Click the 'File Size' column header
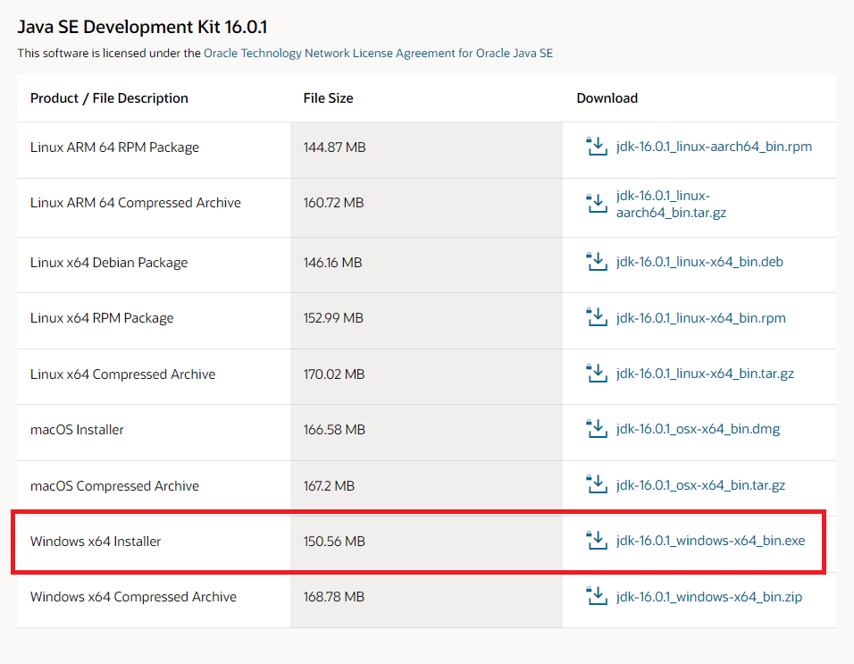 329,98
